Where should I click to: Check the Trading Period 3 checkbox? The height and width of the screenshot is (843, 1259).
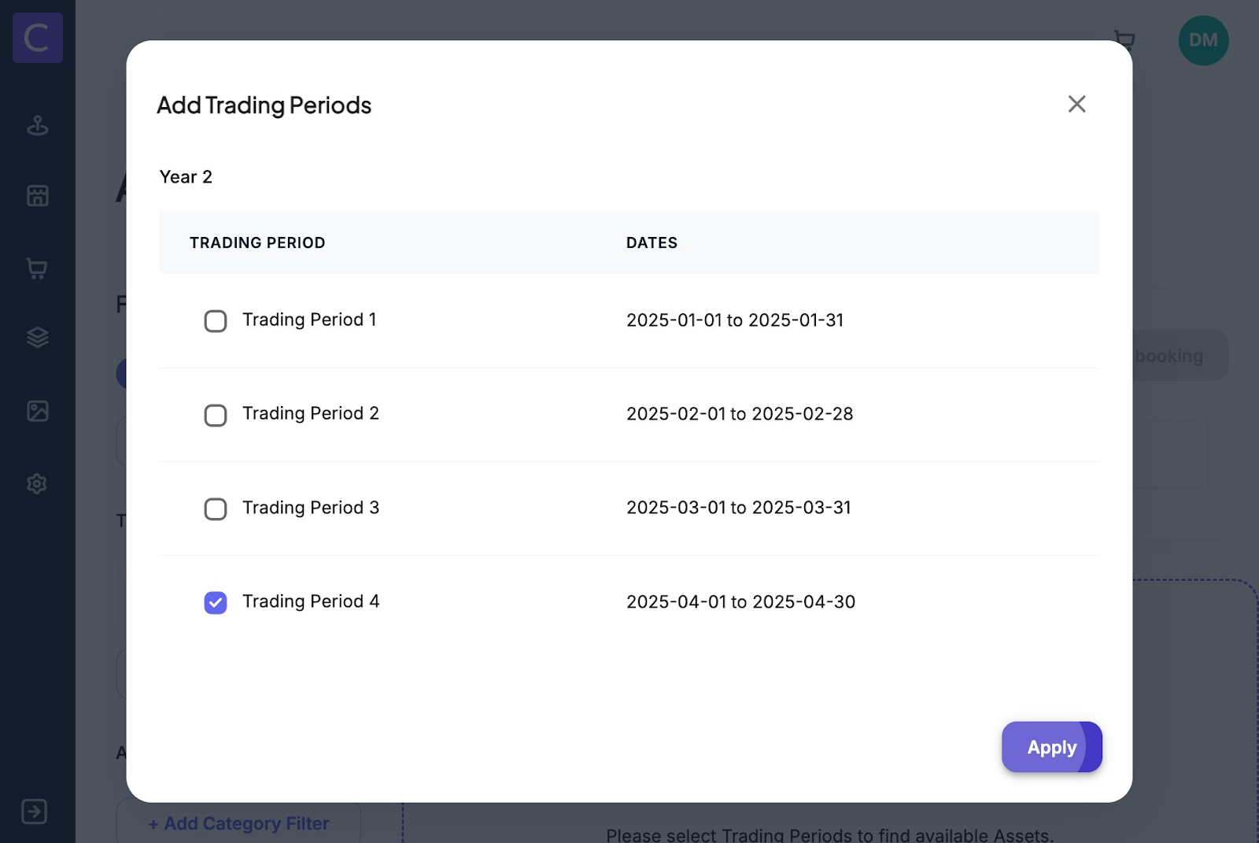[x=216, y=508]
